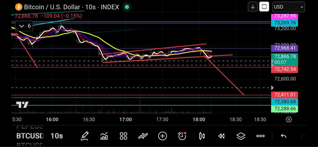
Task: Open the three-dot more menu
Action: coord(260,136)
